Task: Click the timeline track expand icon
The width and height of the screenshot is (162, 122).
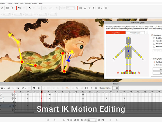Action: coord(18,88)
